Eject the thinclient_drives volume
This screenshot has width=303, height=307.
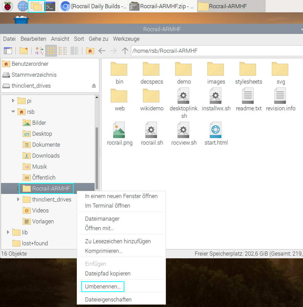click(x=94, y=86)
